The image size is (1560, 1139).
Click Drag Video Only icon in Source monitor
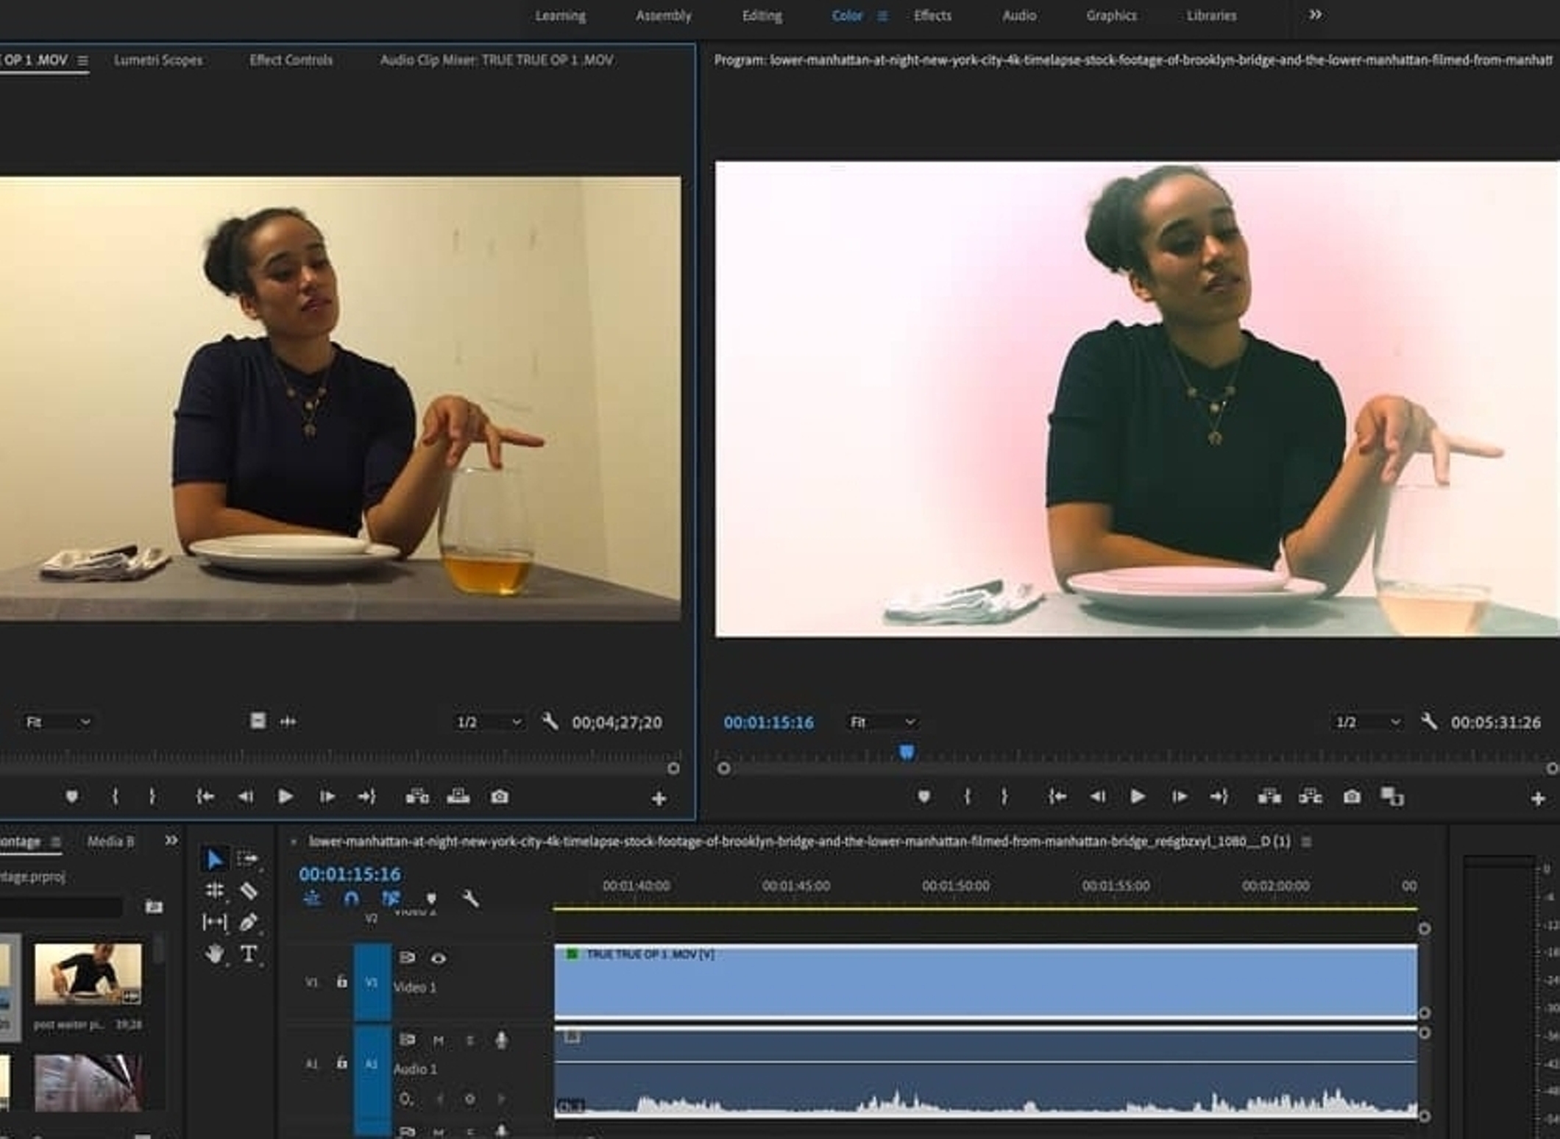click(258, 721)
